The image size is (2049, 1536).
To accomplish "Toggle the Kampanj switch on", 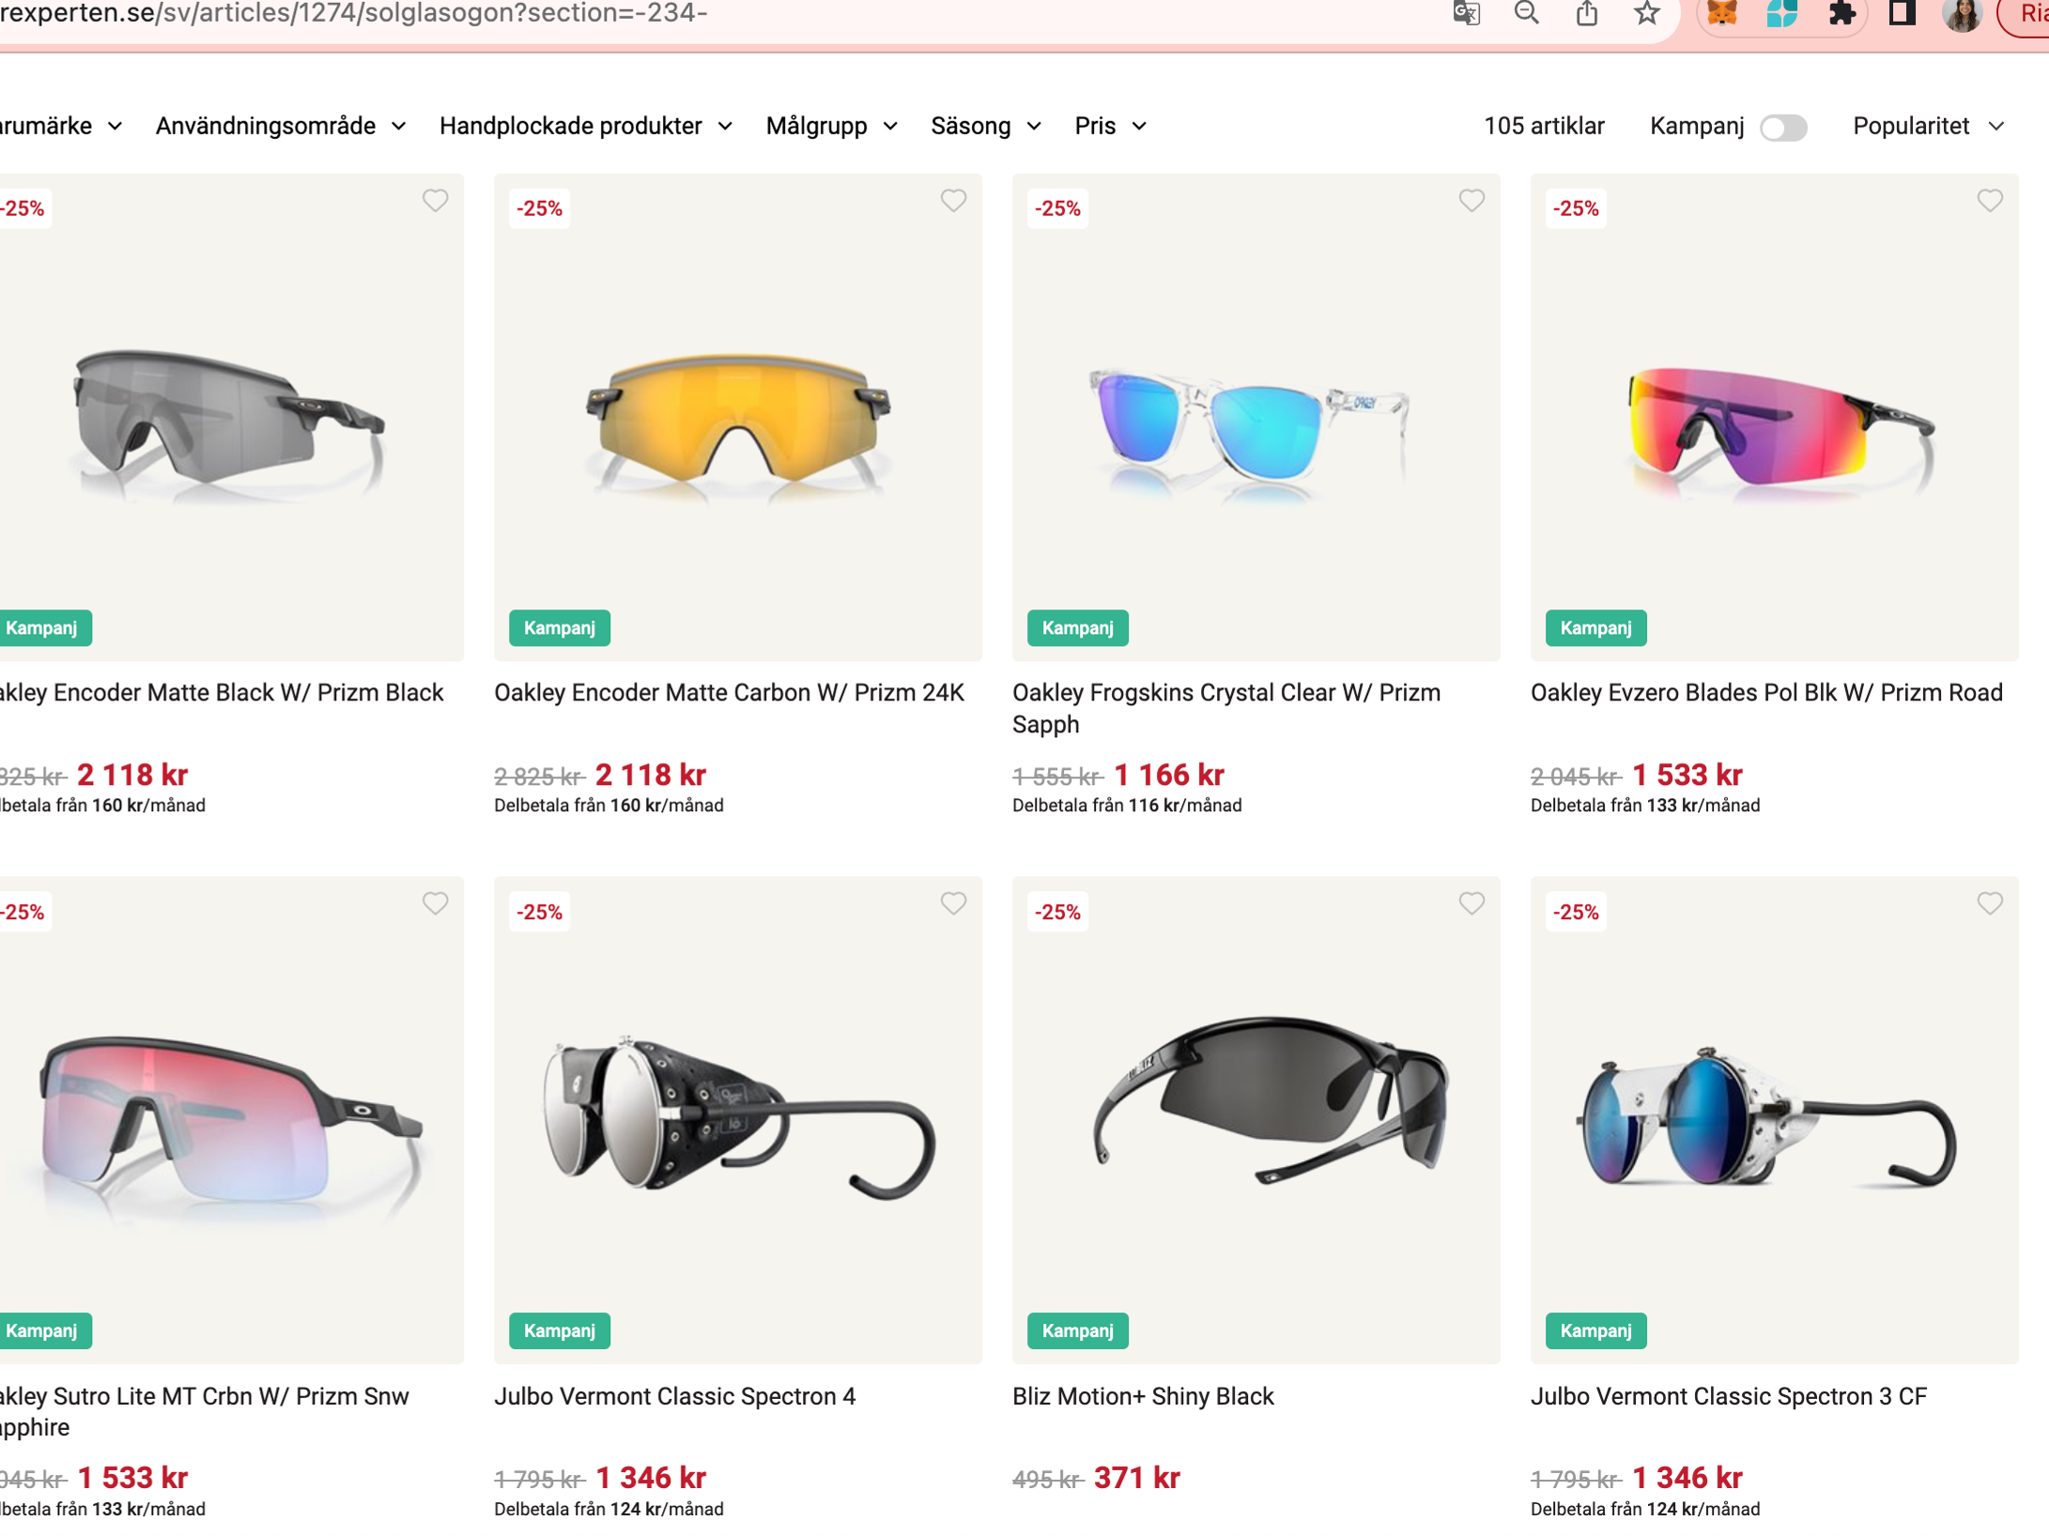I will click(x=1782, y=127).
